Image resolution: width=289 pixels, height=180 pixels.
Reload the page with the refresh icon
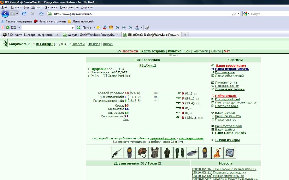pyautogui.click(x=24, y=14)
